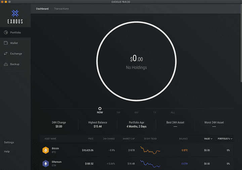Click the Bitcoin asset name
The height and width of the screenshot is (170, 242).
55,148
